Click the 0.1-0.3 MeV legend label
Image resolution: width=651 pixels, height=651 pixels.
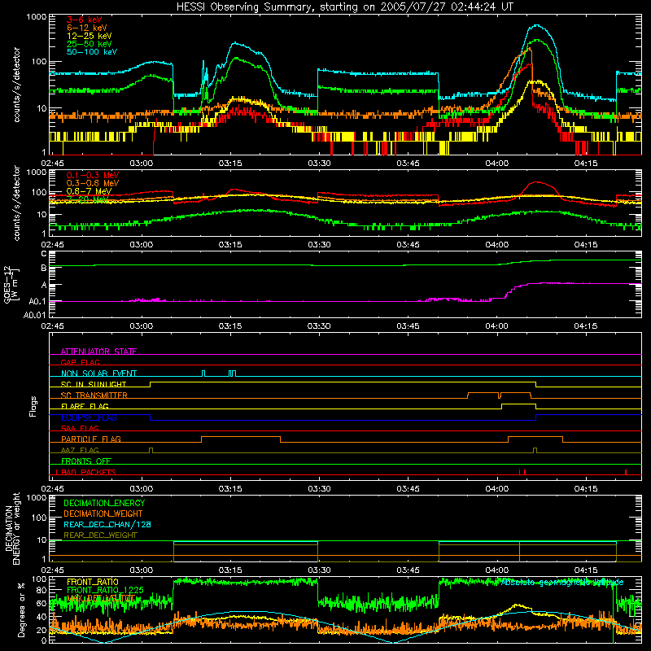pyautogui.click(x=93, y=175)
